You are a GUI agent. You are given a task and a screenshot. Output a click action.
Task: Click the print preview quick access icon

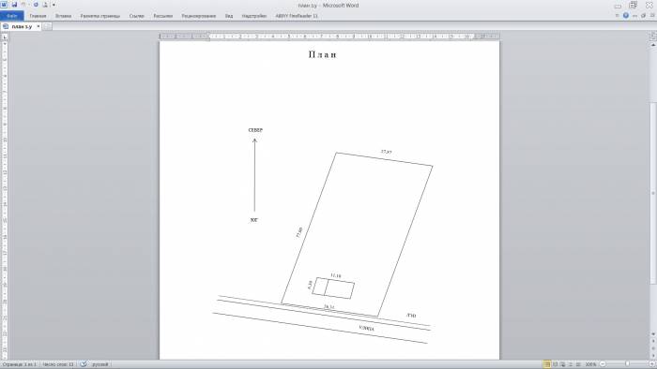tap(45, 5)
